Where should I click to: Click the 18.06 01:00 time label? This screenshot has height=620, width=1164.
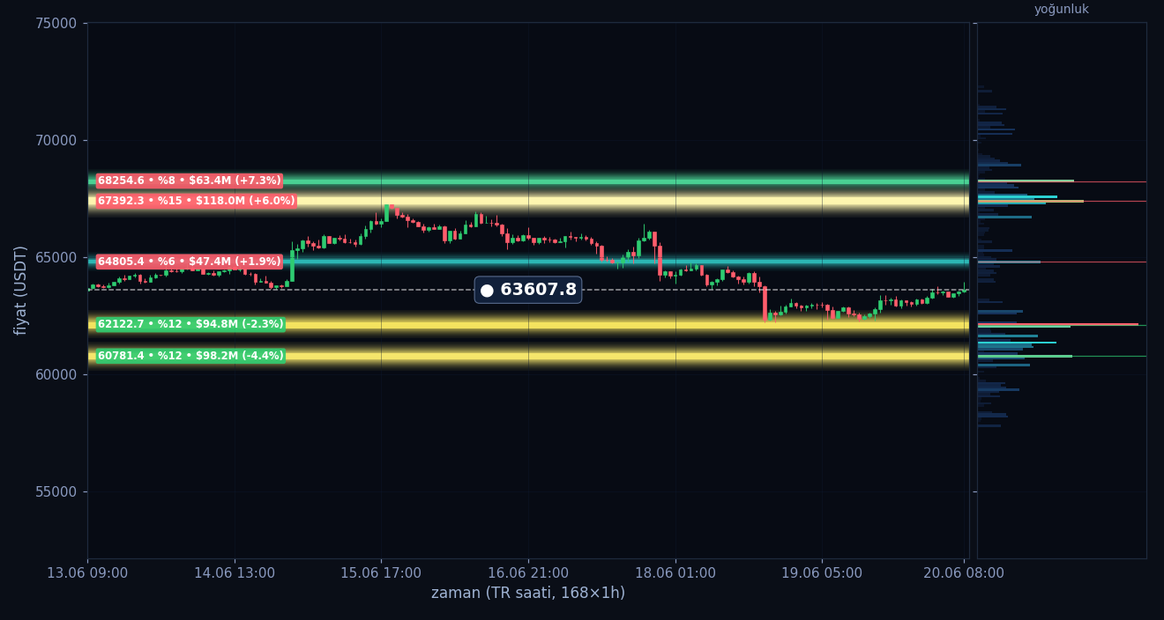click(x=675, y=573)
